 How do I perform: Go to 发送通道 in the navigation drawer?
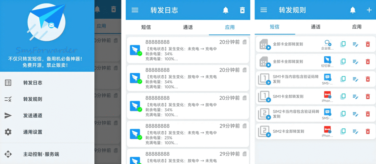coord(47,116)
